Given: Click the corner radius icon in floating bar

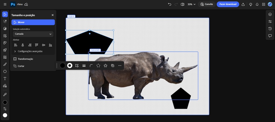Looking at the screenshot, I should (91, 65).
